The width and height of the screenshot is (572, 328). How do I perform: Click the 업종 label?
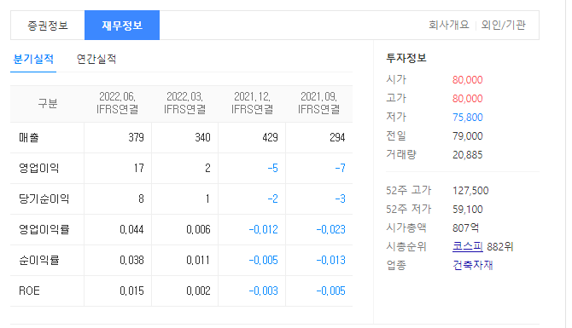point(396,265)
